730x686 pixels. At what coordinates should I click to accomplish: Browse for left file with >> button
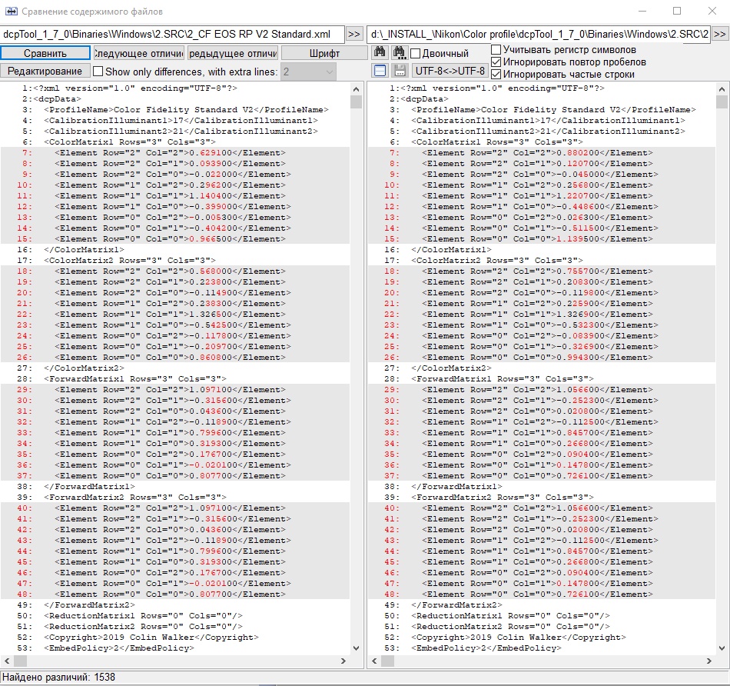coord(353,35)
